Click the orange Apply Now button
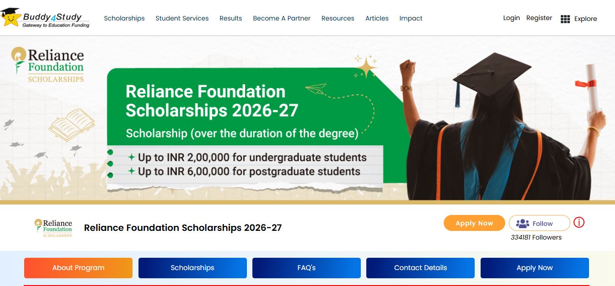 coord(474,223)
